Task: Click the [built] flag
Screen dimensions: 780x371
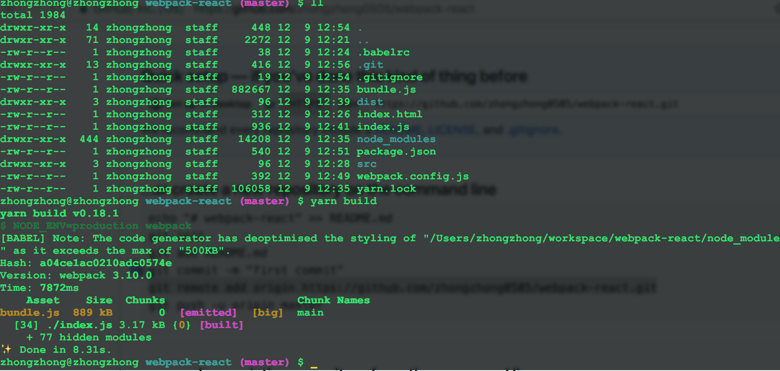Action: (222, 325)
